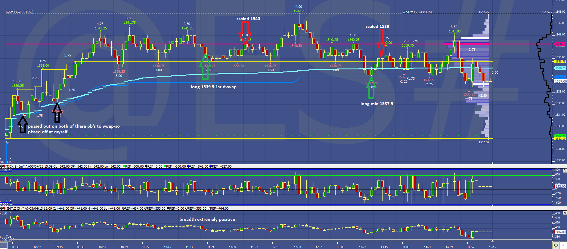
Task: Click the green 1532.25 price axis tag
Action: point(560,136)
